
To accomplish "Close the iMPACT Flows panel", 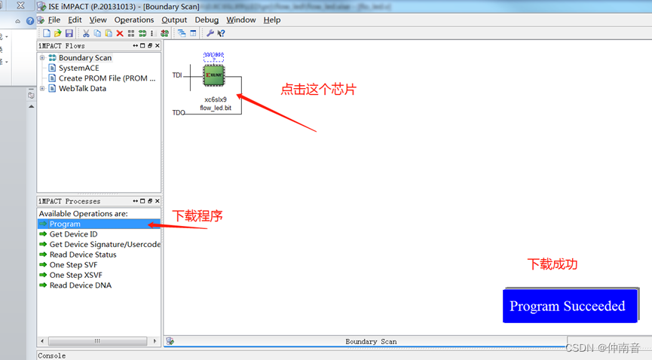I will pos(158,46).
